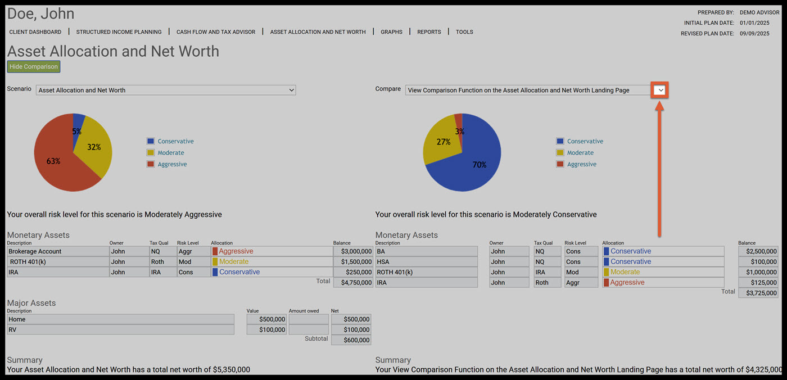
Task: Click the Hide Comparison button
Action: click(x=33, y=66)
